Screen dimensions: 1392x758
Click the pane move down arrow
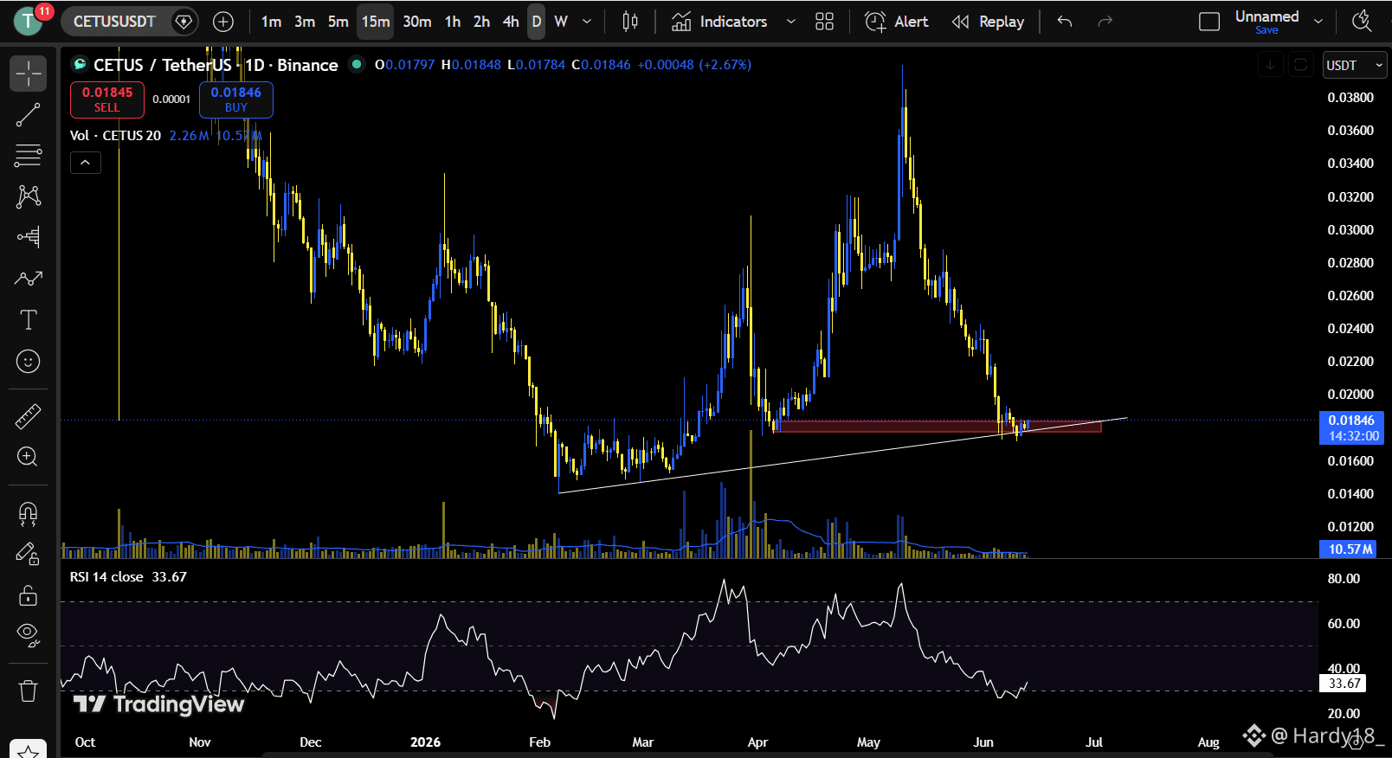1271,65
